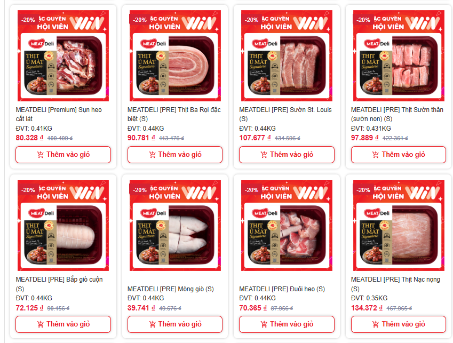Open Sườn St. Louis product image
Image resolution: width=453 pixels, height=343 pixels.
287,55
